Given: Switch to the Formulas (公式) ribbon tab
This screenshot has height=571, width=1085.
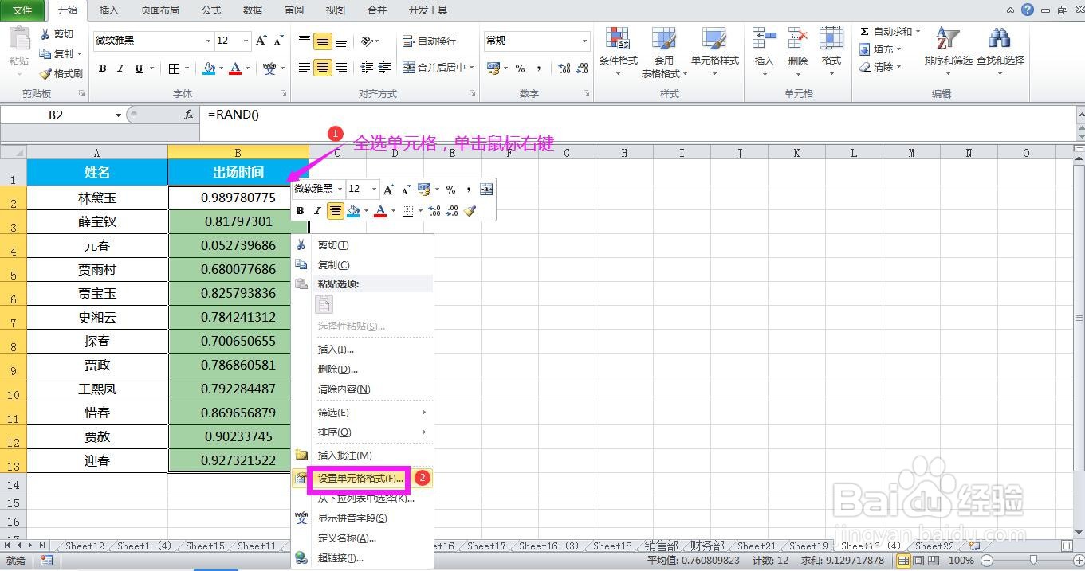Looking at the screenshot, I should (211, 10).
